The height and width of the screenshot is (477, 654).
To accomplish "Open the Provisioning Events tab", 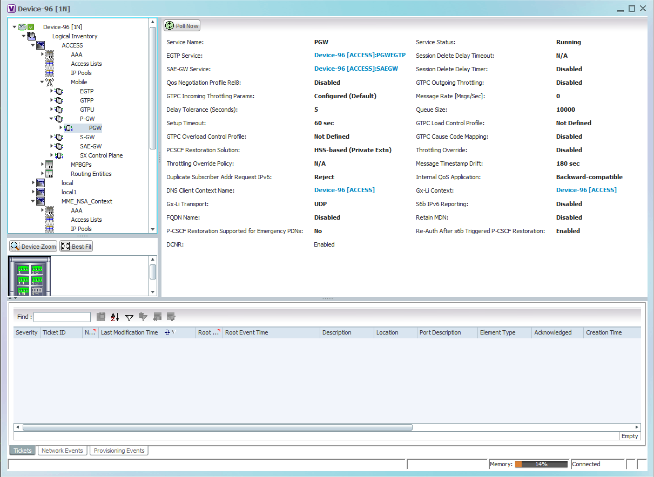I will (x=119, y=451).
